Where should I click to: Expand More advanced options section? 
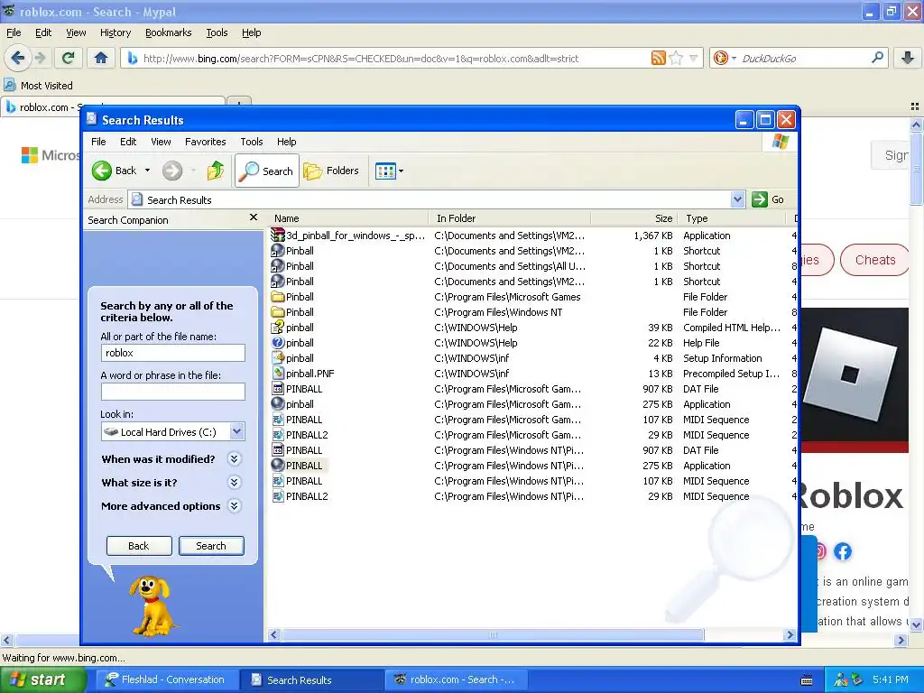click(x=234, y=506)
